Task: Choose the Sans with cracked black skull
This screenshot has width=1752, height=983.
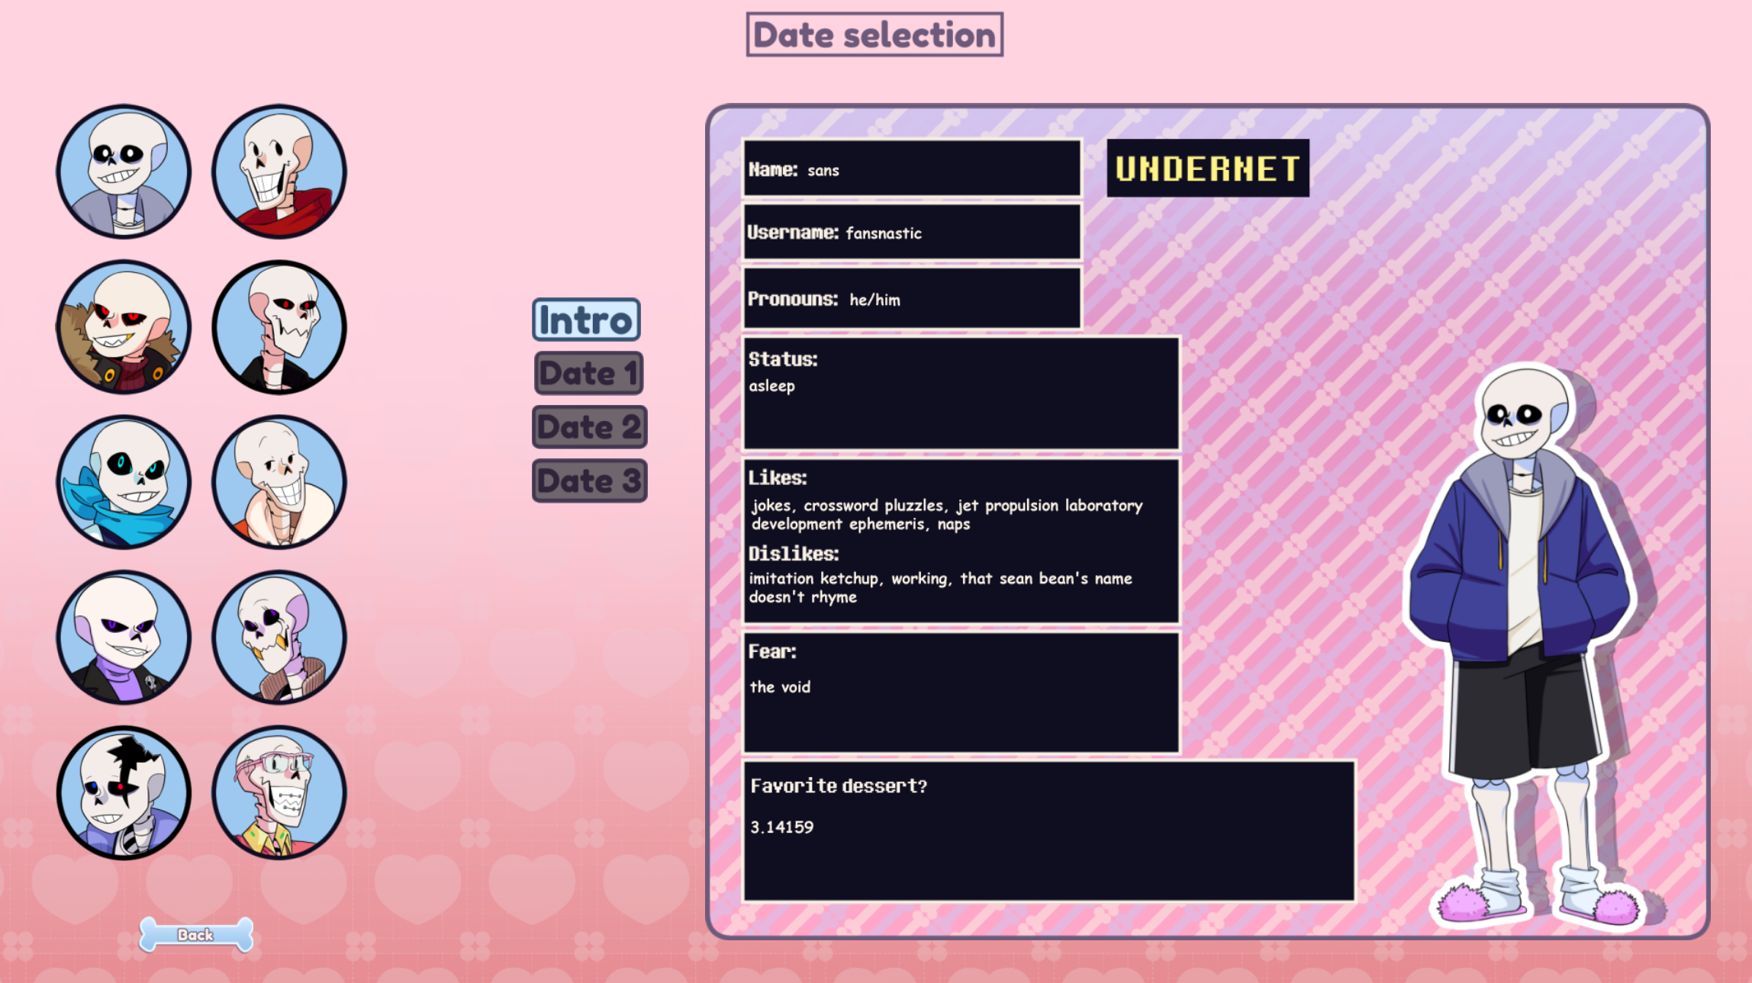Action: 124,792
